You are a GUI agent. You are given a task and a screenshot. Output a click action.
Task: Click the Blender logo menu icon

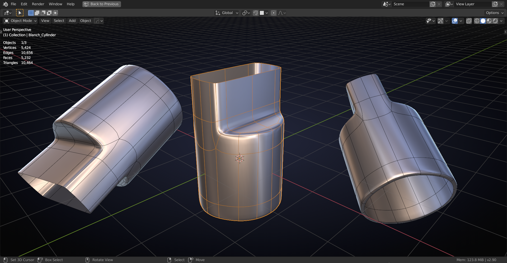tap(5, 4)
